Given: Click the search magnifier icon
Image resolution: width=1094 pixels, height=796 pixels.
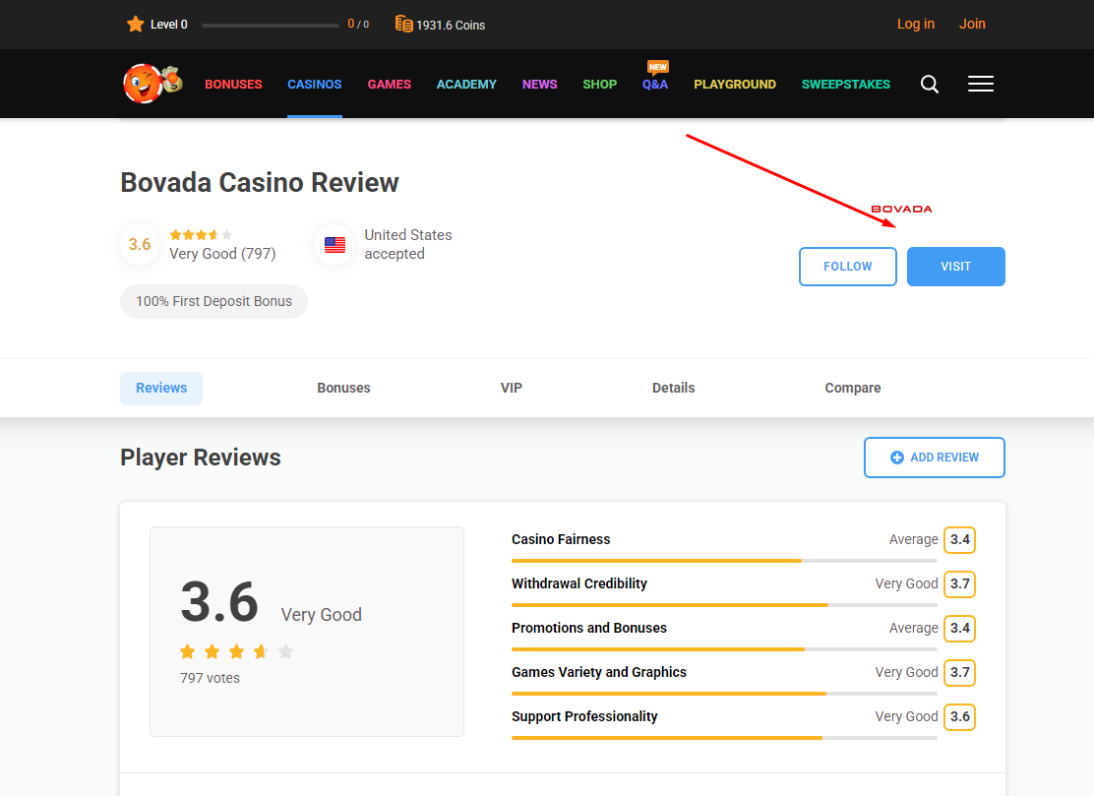Looking at the screenshot, I should point(929,85).
